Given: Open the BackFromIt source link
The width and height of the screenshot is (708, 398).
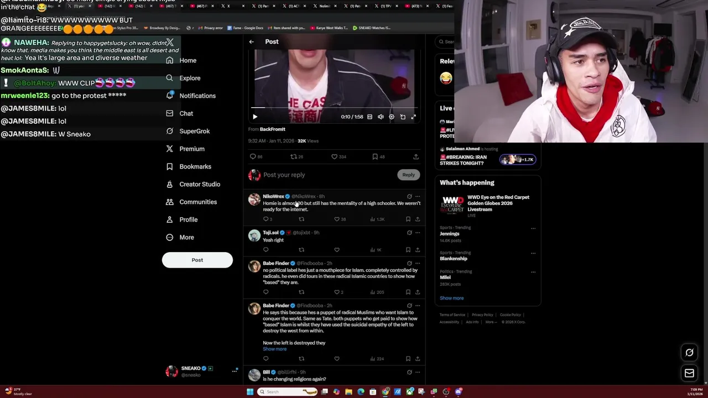Looking at the screenshot, I should click(x=273, y=129).
